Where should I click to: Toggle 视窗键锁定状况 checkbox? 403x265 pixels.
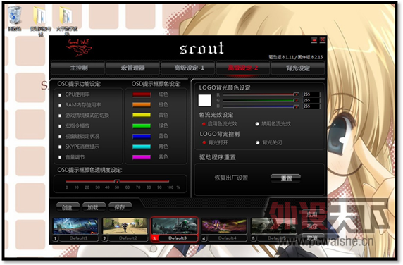[60, 137]
